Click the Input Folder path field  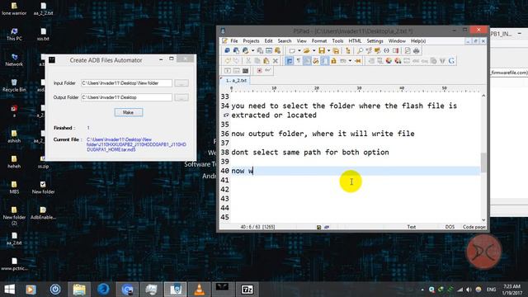[126, 83]
